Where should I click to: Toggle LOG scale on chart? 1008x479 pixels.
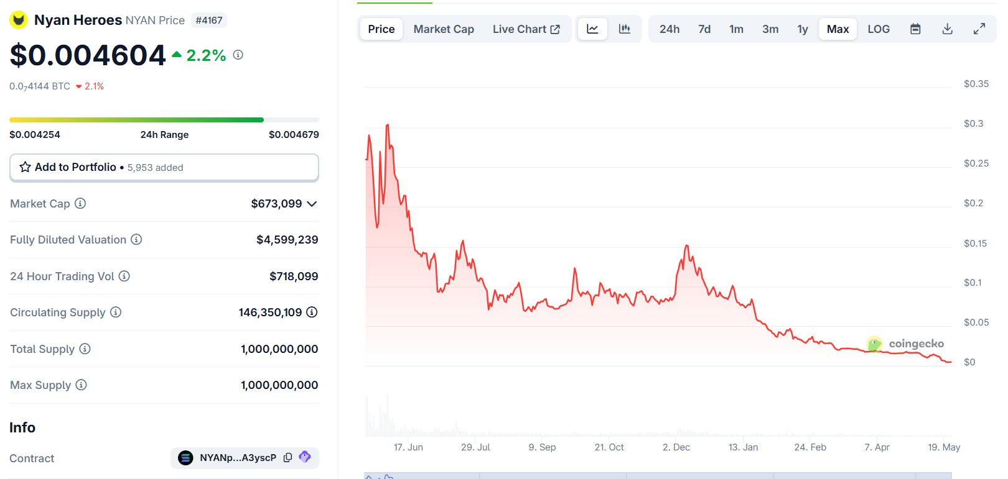pyautogui.click(x=879, y=29)
